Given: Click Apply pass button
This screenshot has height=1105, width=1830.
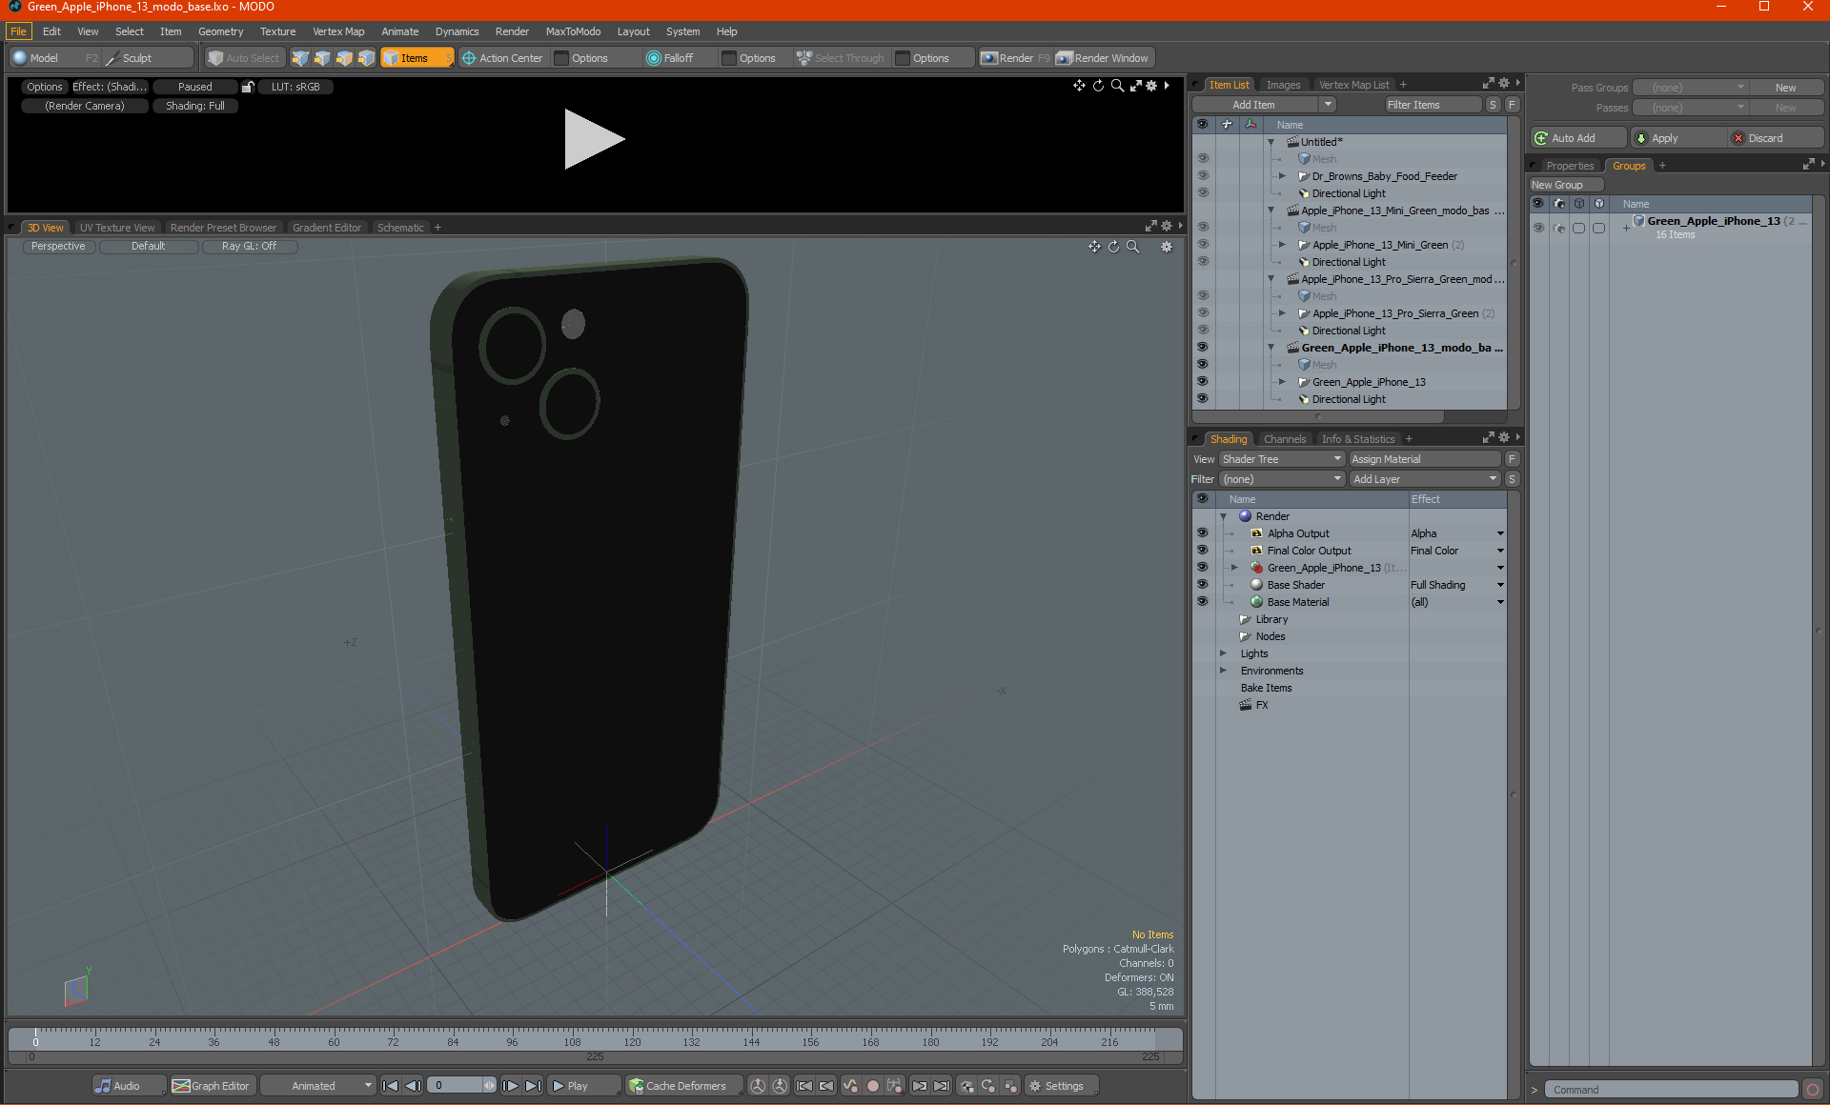Looking at the screenshot, I should point(1677,138).
